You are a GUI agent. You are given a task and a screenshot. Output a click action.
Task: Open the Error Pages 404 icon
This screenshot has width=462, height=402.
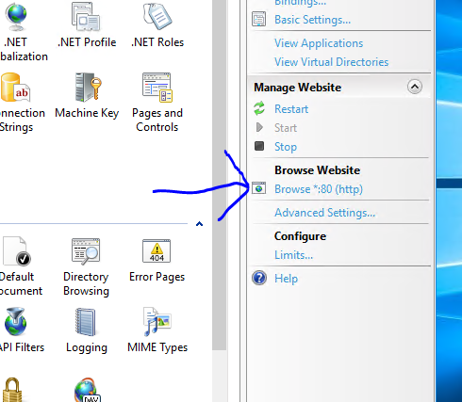157,250
